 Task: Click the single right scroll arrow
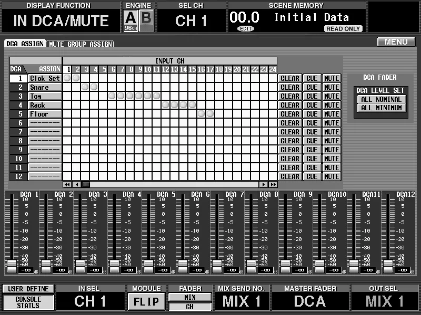[264, 184]
